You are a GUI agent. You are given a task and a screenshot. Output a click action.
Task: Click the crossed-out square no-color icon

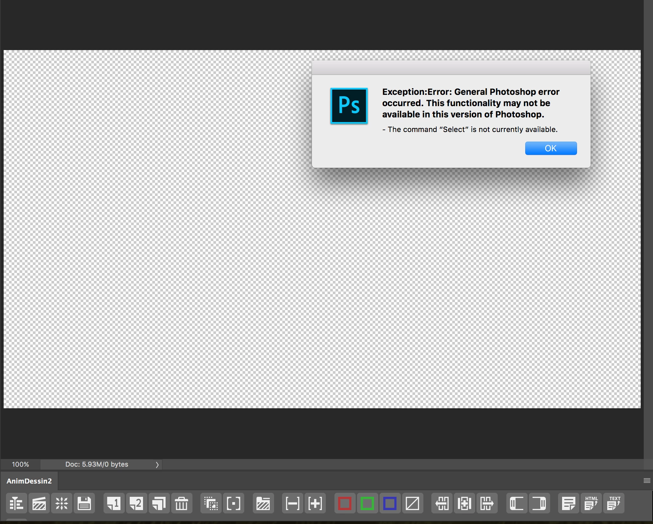pos(412,503)
